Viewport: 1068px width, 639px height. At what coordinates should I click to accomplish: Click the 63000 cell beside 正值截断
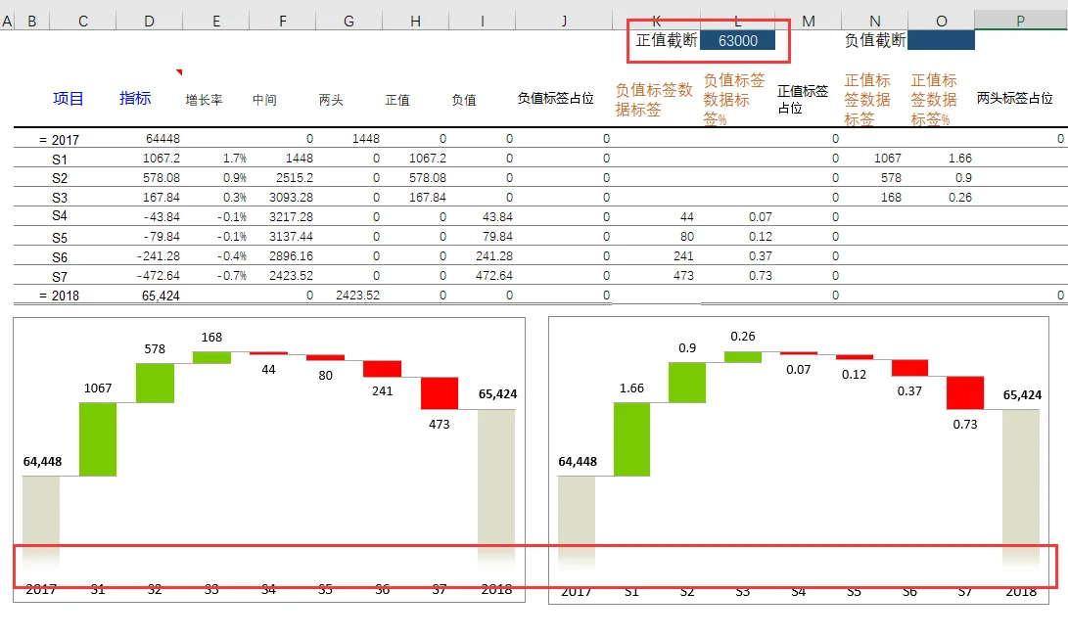[738, 41]
